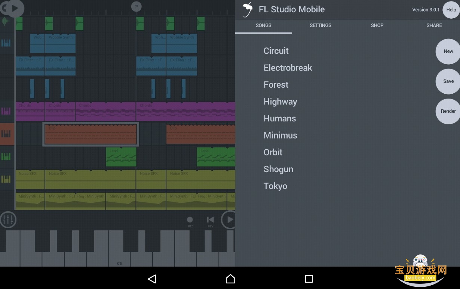Viewport: 460px width, 289px height.
Task: Select the orange Blip track keyboard icon
Action: pyautogui.click(x=6, y=133)
